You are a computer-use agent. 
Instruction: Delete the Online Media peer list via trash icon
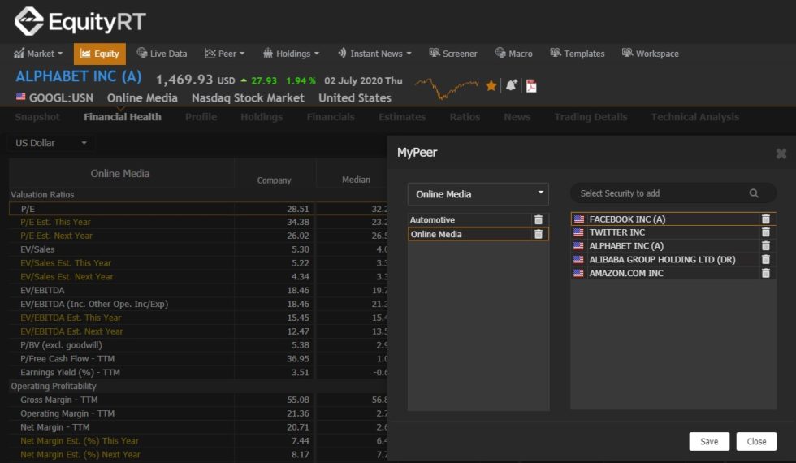(538, 234)
